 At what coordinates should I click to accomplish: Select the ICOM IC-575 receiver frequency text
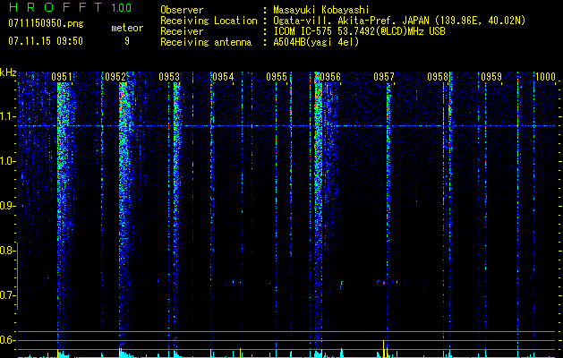point(360,31)
